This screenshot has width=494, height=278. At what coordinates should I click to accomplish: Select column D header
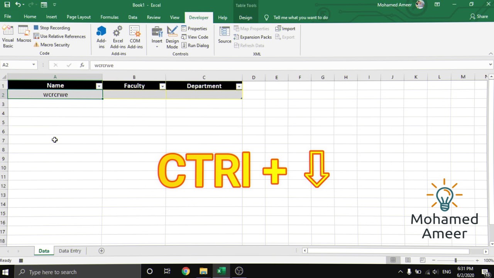254,77
